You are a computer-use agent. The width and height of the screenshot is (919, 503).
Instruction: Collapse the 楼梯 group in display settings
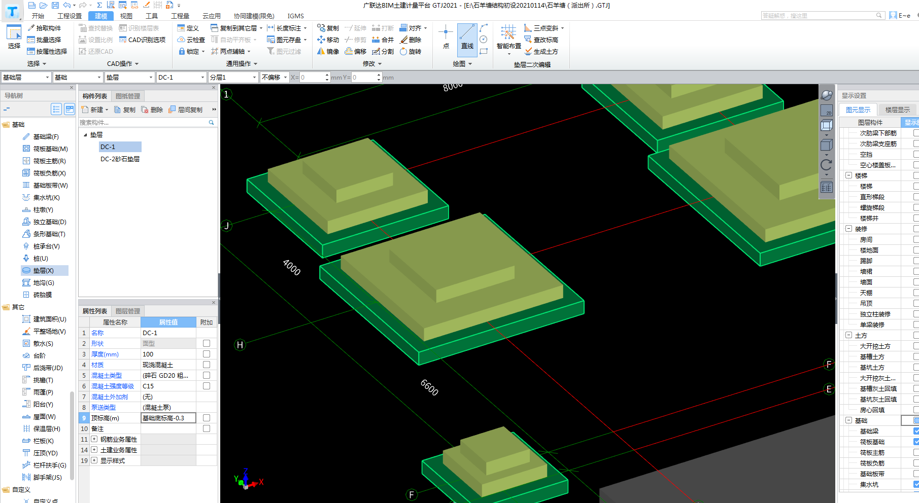[848, 175]
